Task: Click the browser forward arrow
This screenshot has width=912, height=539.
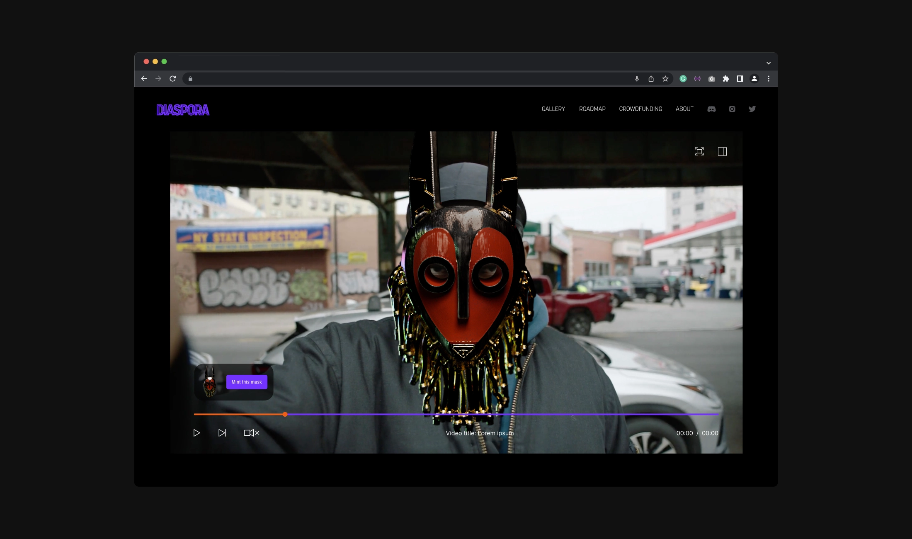Action: pos(158,79)
